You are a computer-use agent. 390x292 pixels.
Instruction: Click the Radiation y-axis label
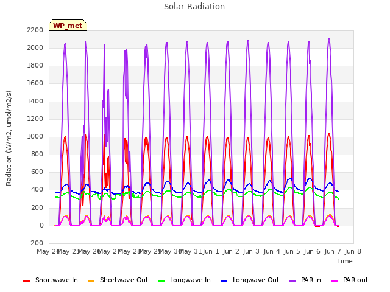click(9, 138)
